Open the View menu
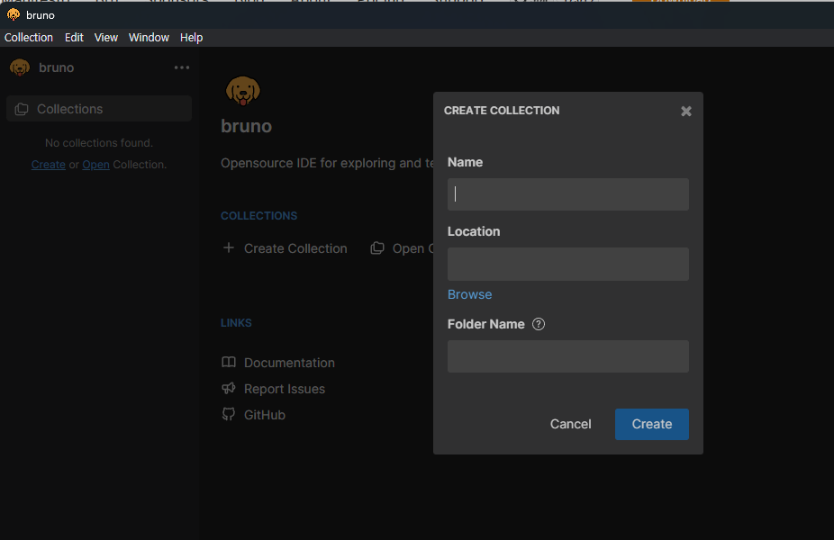 pos(106,37)
